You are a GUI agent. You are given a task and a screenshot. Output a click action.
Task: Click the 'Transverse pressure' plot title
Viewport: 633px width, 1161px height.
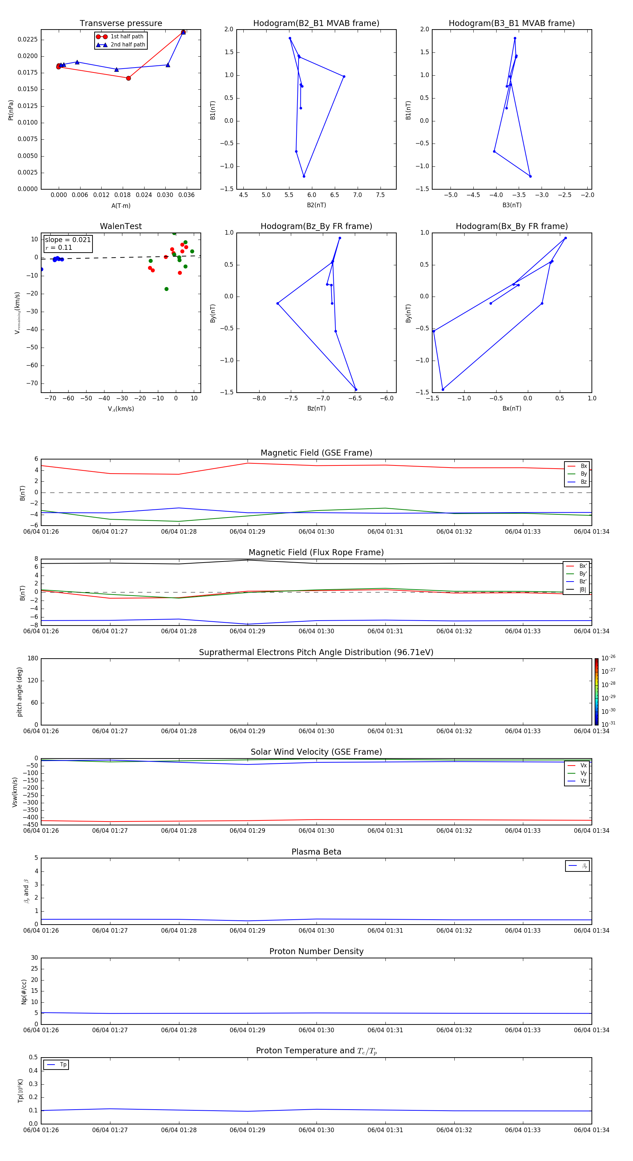tap(121, 23)
